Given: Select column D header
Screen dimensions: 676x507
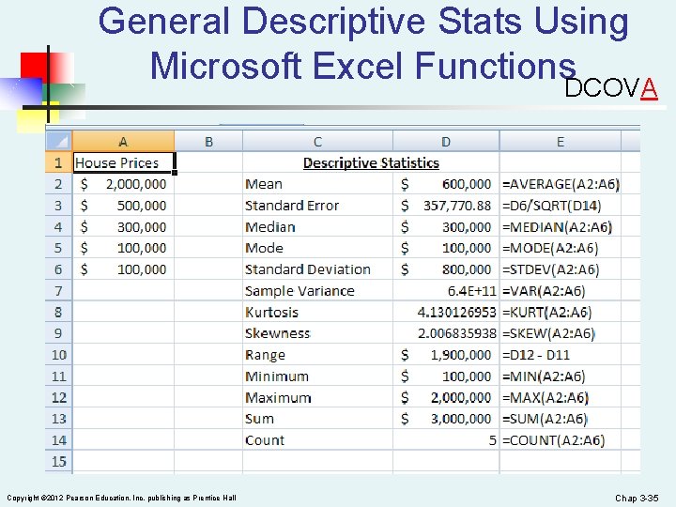Looking at the screenshot, I should coord(446,142).
